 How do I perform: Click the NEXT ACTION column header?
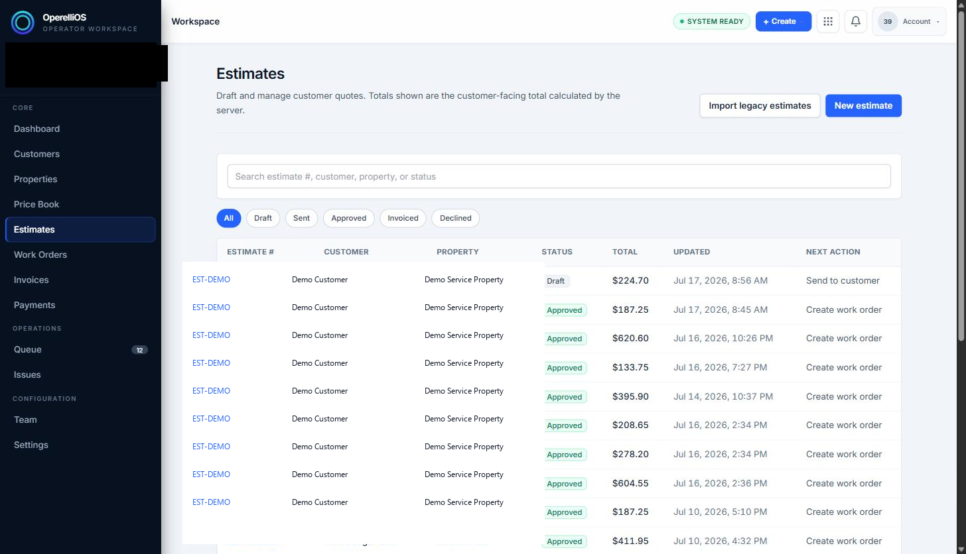(833, 252)
